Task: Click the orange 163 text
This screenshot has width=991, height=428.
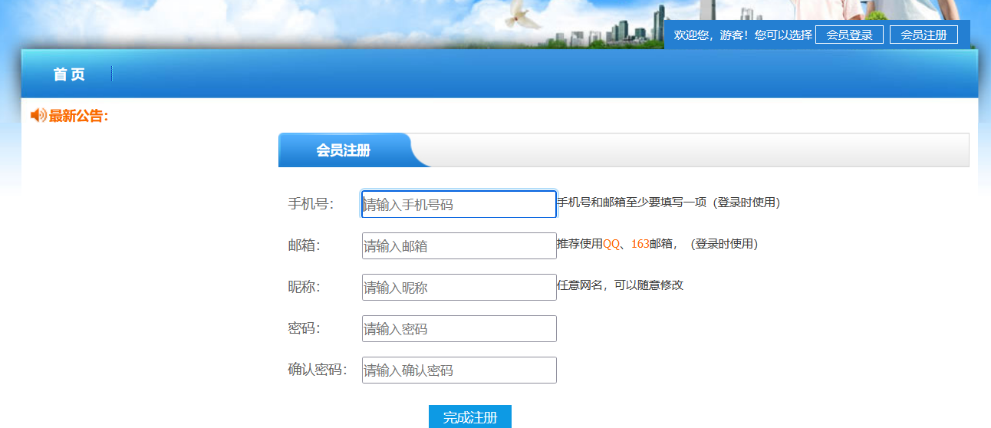Action: point(640,244)
